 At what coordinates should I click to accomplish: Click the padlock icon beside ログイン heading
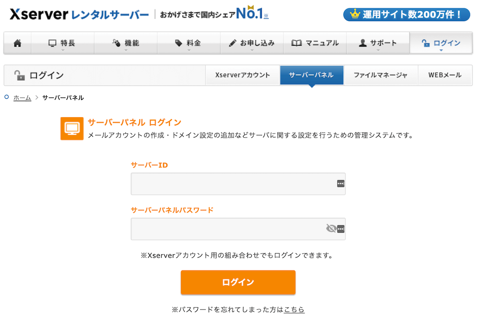click(x=19, y=75)
